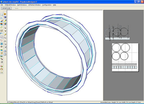Open the 2DPatternWindow menu
Viewport: 144px width, 104px height.
pos(34,5)
